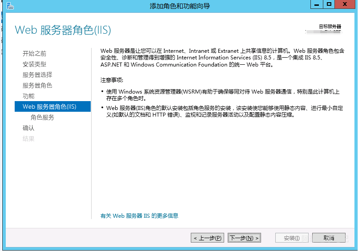
Task: Cancel the wizard via 取消
Action: [329, 238]
